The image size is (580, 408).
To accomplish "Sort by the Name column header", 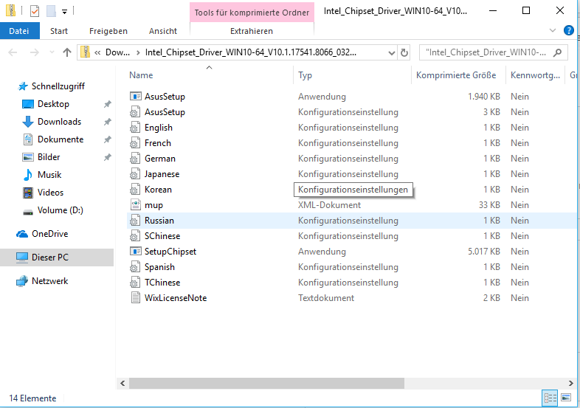I will click(x=210, y=75).
